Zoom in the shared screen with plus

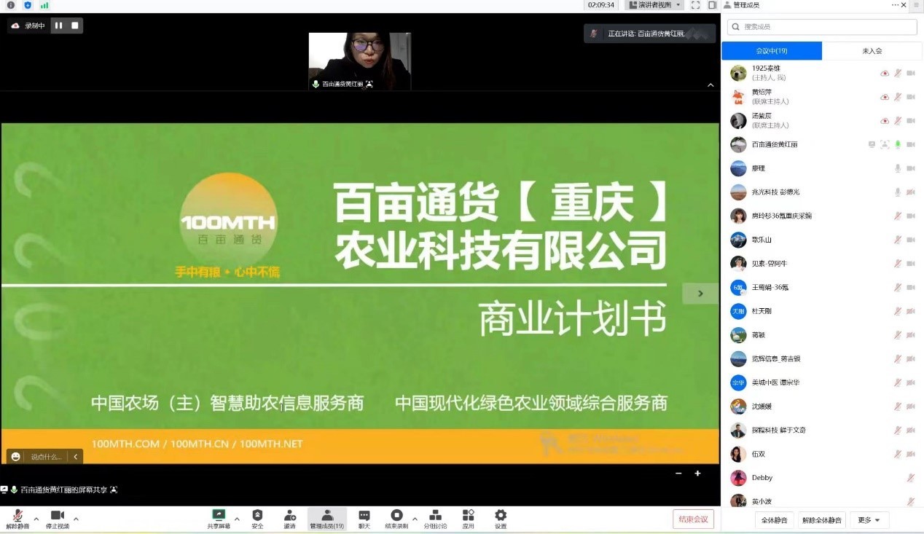point(697,474)
